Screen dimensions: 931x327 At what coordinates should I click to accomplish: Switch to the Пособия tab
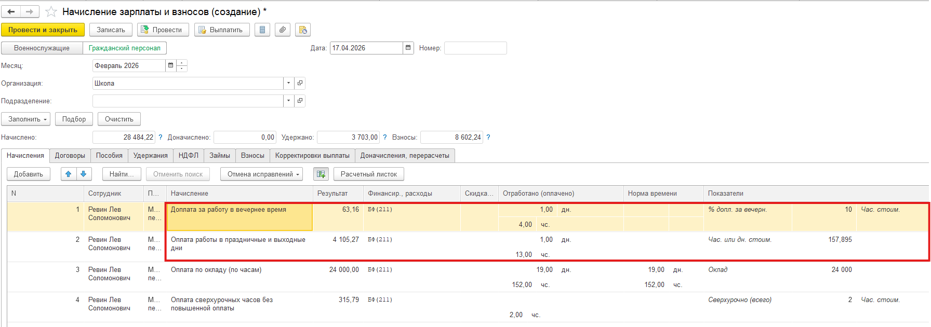click(109, 155)
